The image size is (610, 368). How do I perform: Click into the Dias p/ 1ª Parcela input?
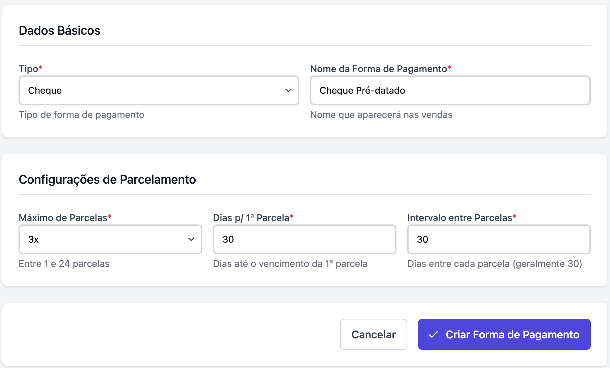[304, 239]
